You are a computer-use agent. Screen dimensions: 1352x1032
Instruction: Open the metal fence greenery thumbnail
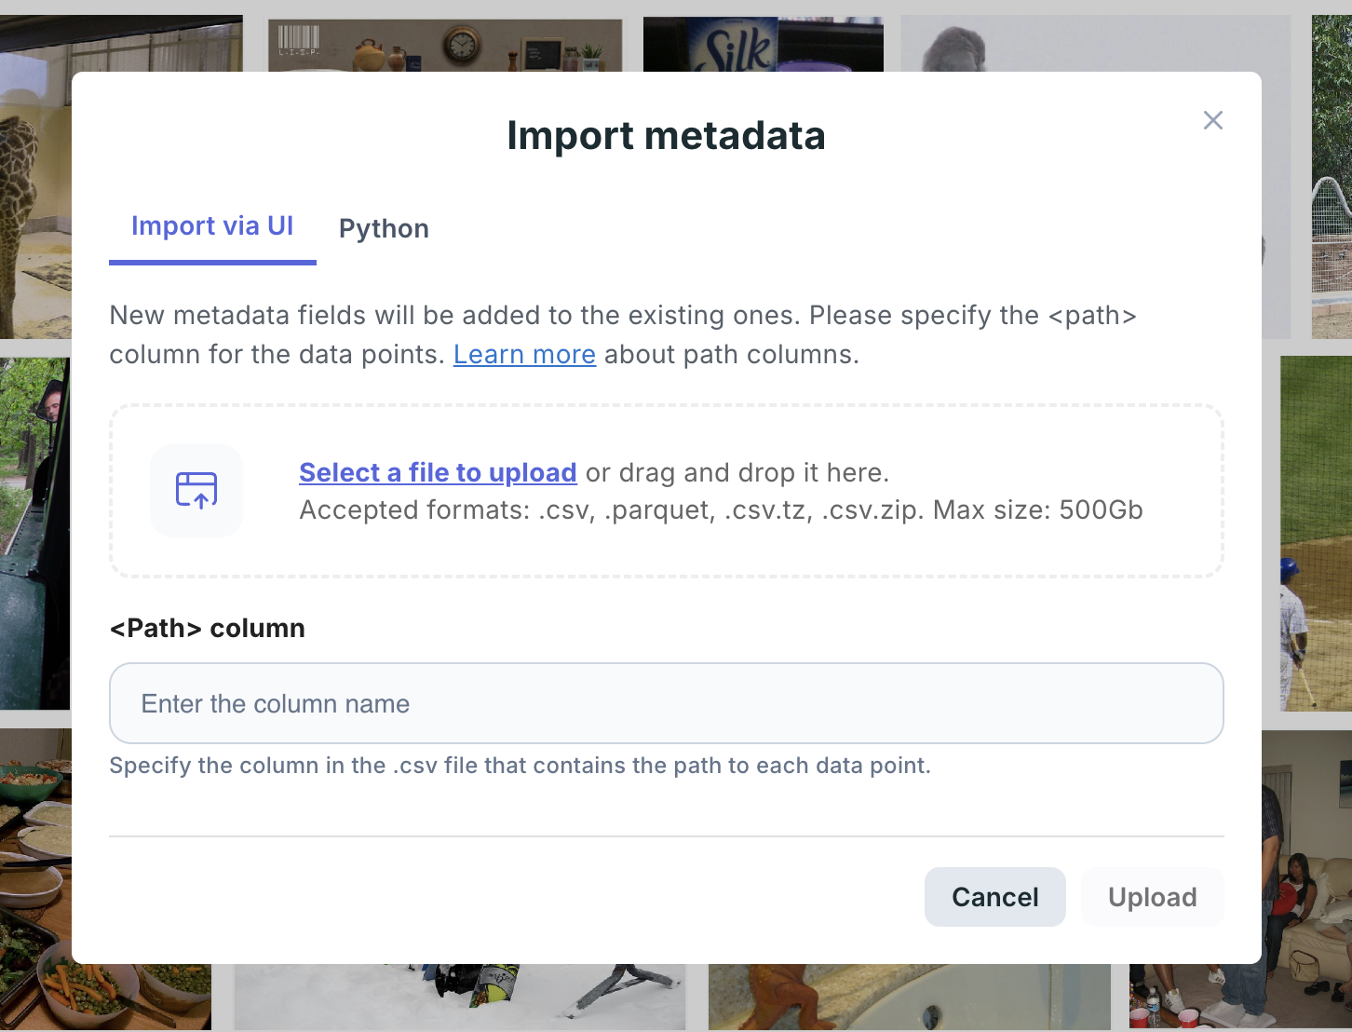(1331, 177)
